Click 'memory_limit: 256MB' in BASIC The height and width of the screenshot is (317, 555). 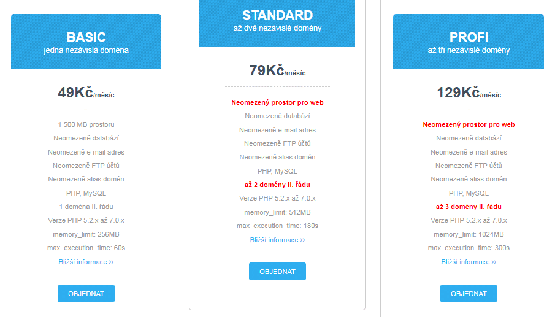click(86, 234)
